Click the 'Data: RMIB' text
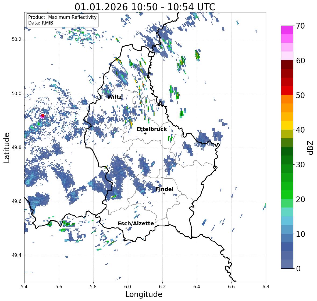Screen dimensions: 317x301 pyautogui.click(x=41, y=23)
